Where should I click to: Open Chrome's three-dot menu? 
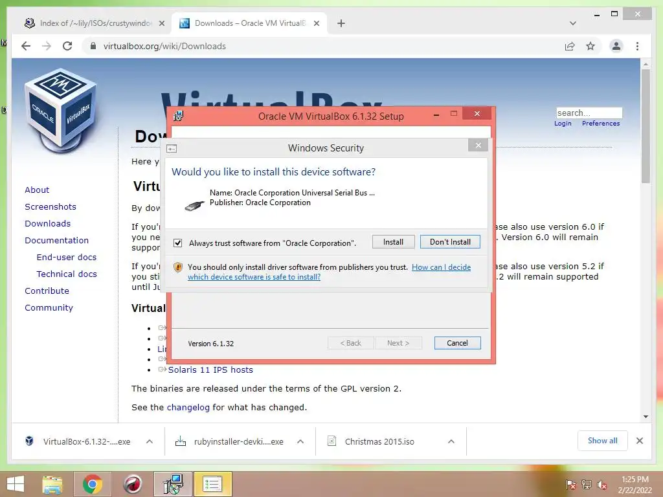(x=637, y=46)
